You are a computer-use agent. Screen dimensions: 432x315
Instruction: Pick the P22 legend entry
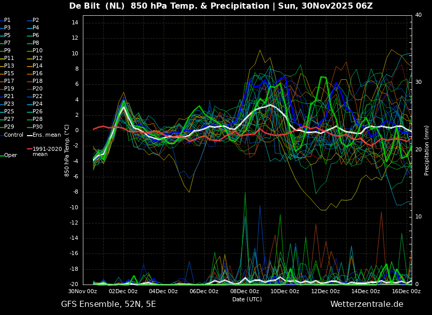point(35,97)
